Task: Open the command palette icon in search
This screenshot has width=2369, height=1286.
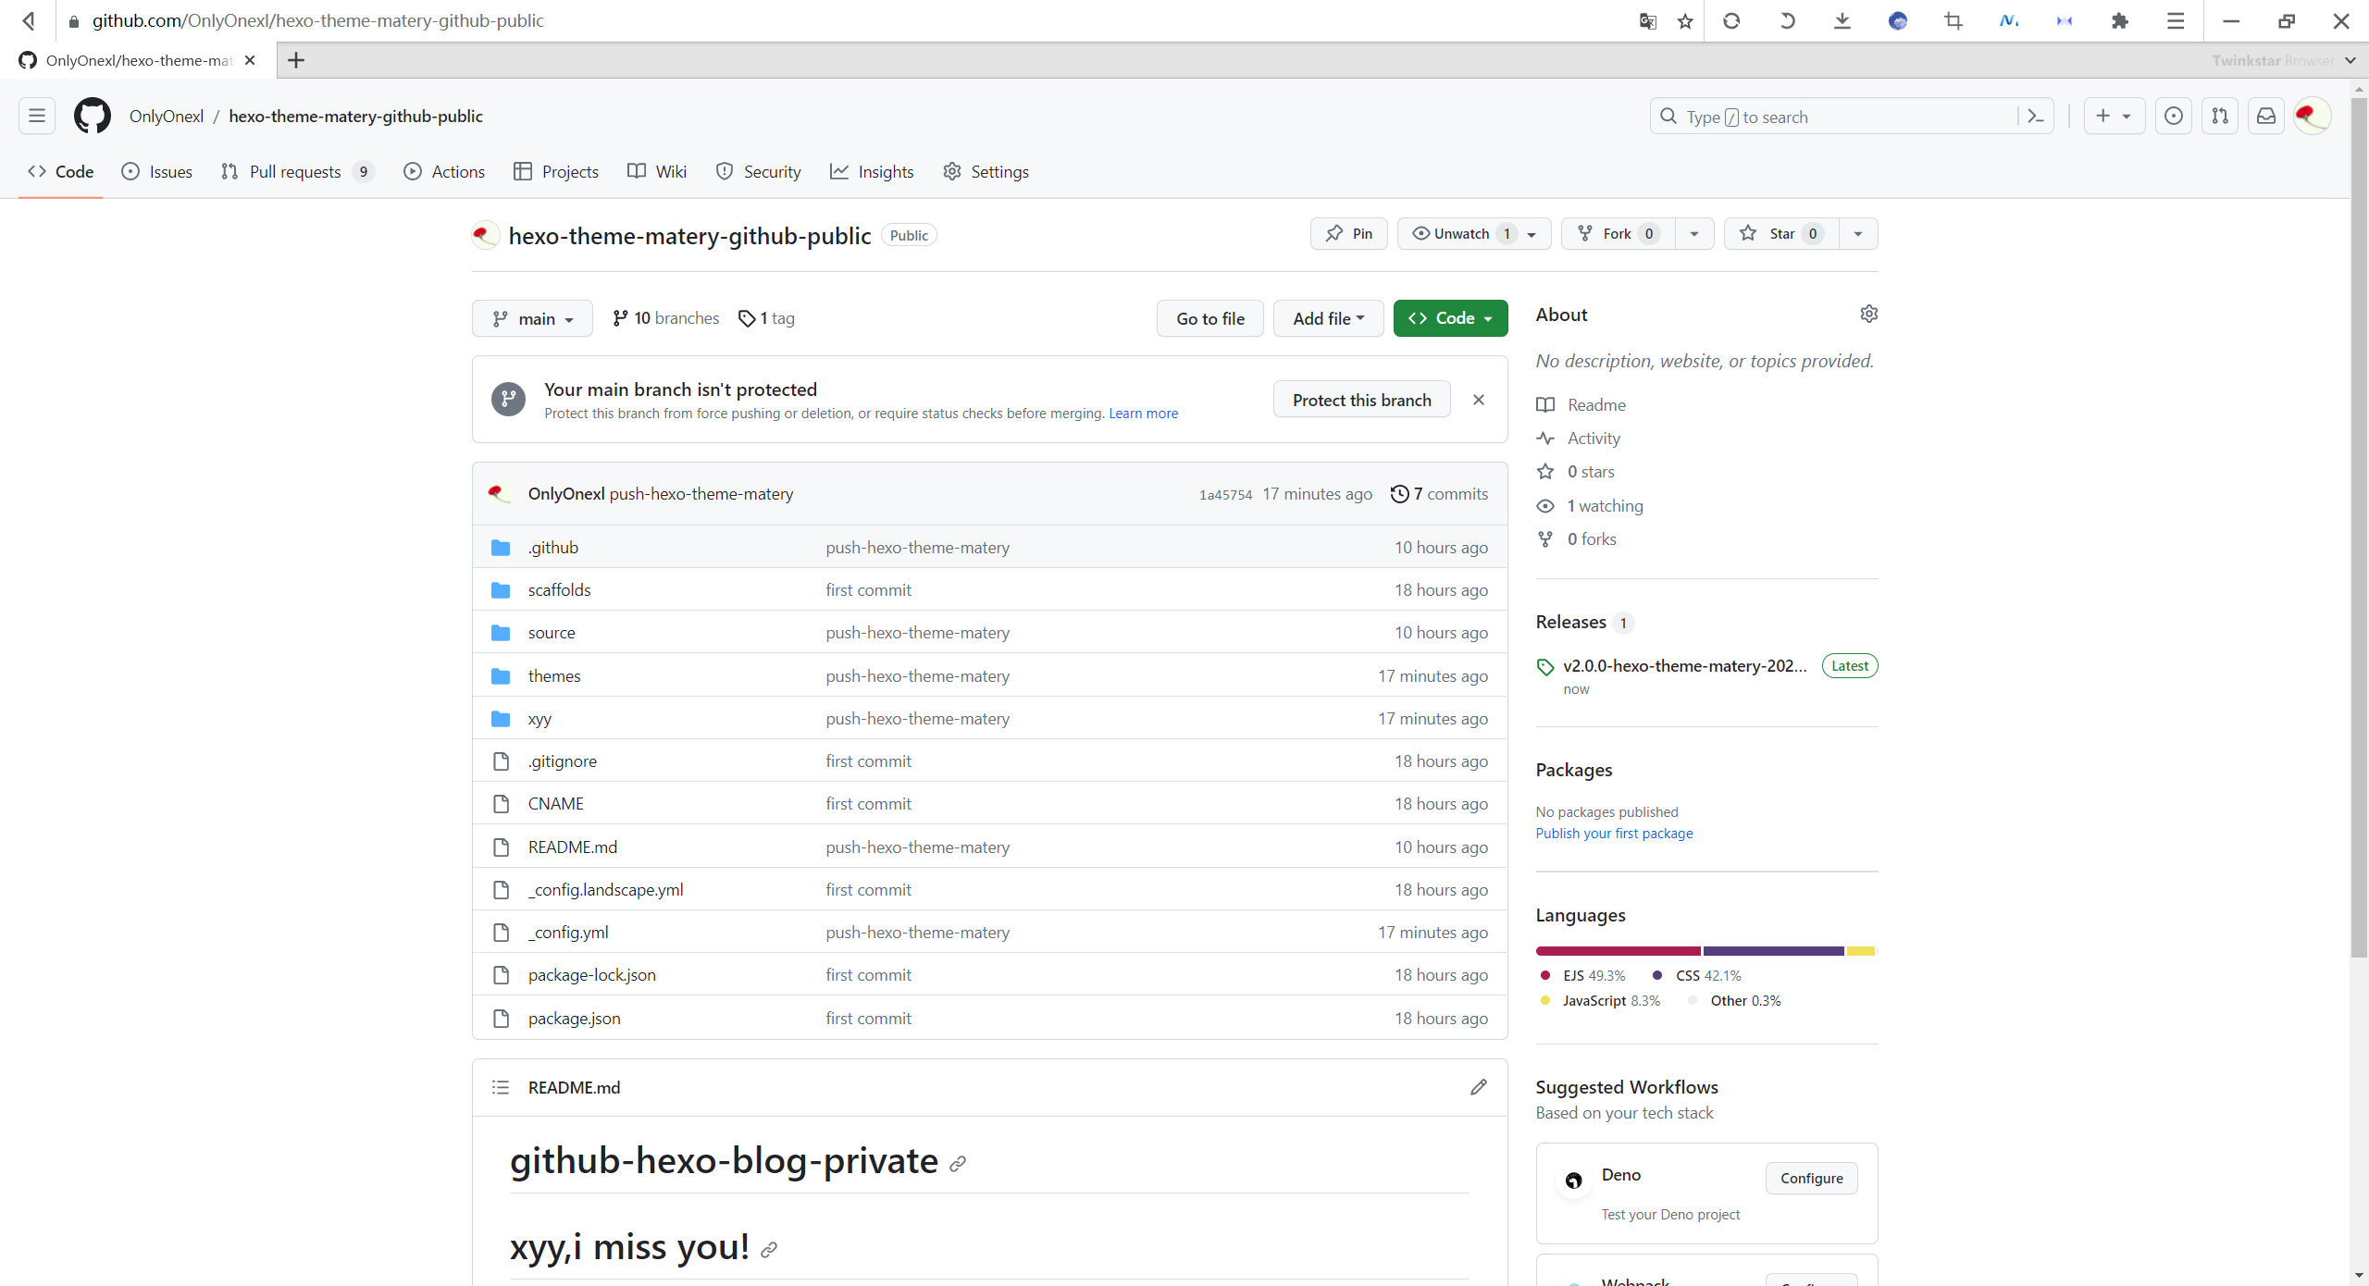Action: (x=2035, y=117)
